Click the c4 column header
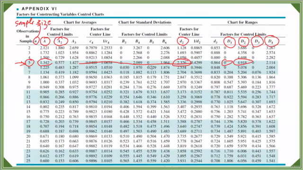Viewport: 303px width, 170px height. click(91, 41)
